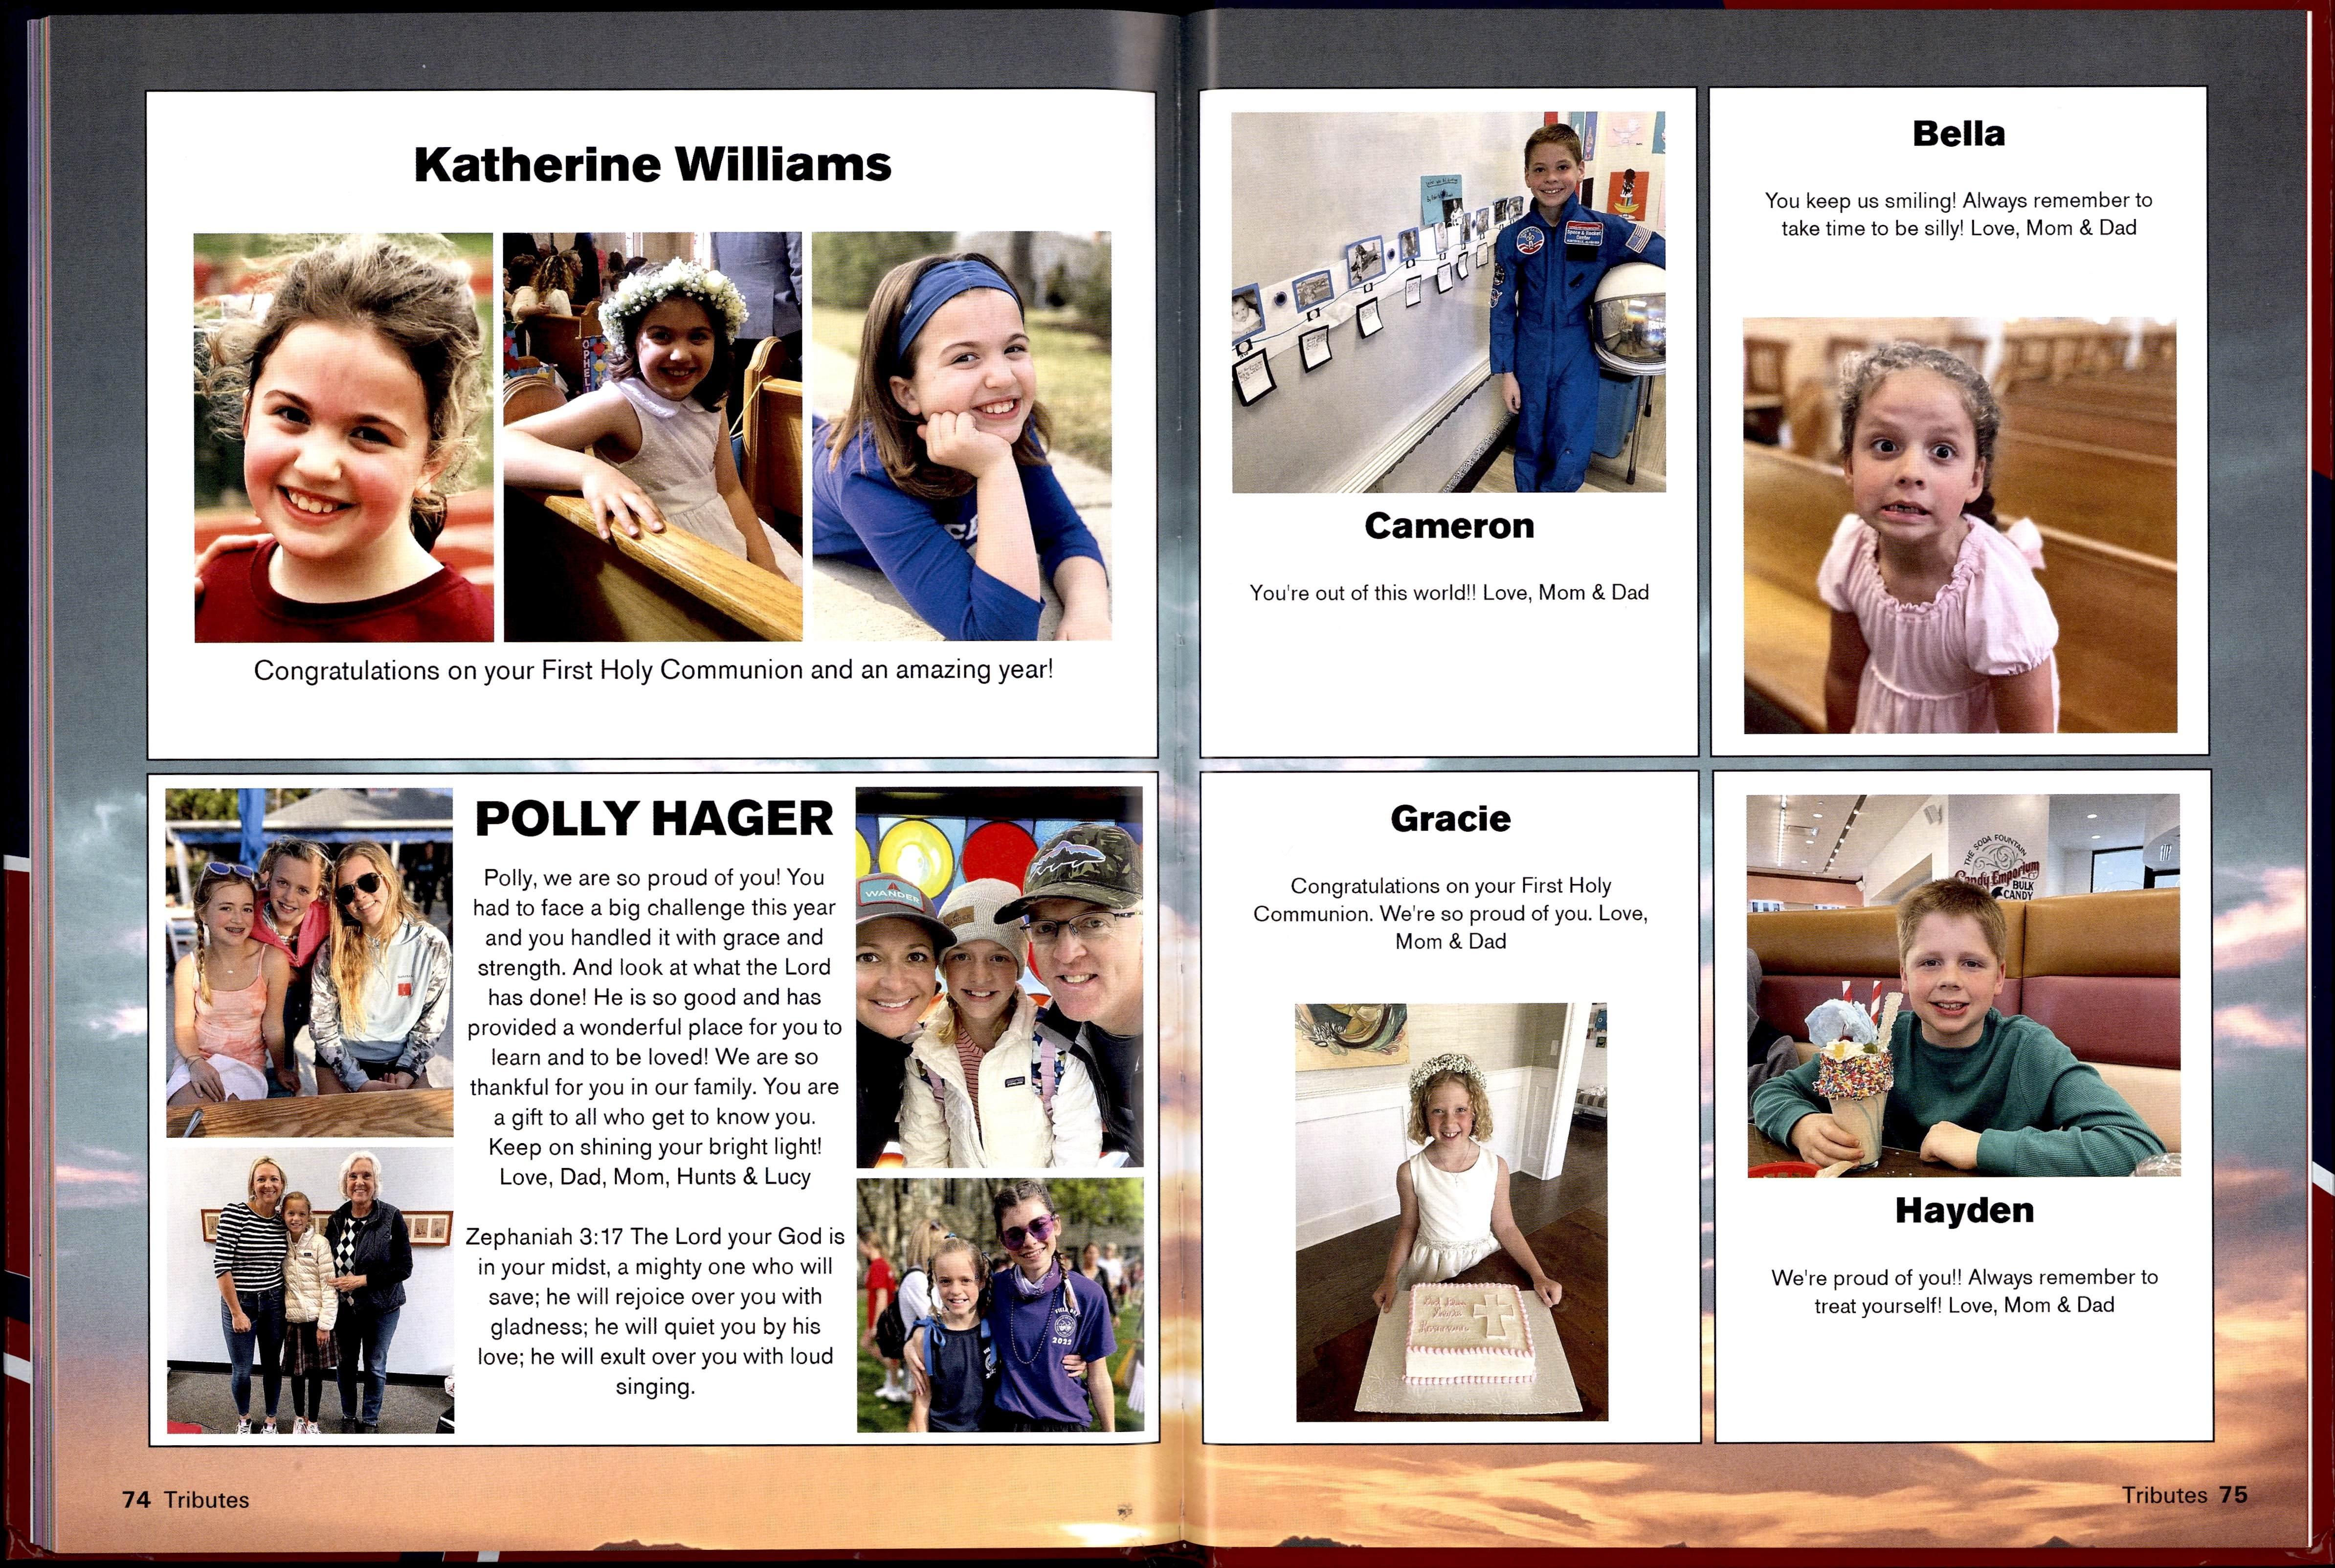Open the windy-hair smiling girl photo
The image size is (2335, 1568).
343,437
